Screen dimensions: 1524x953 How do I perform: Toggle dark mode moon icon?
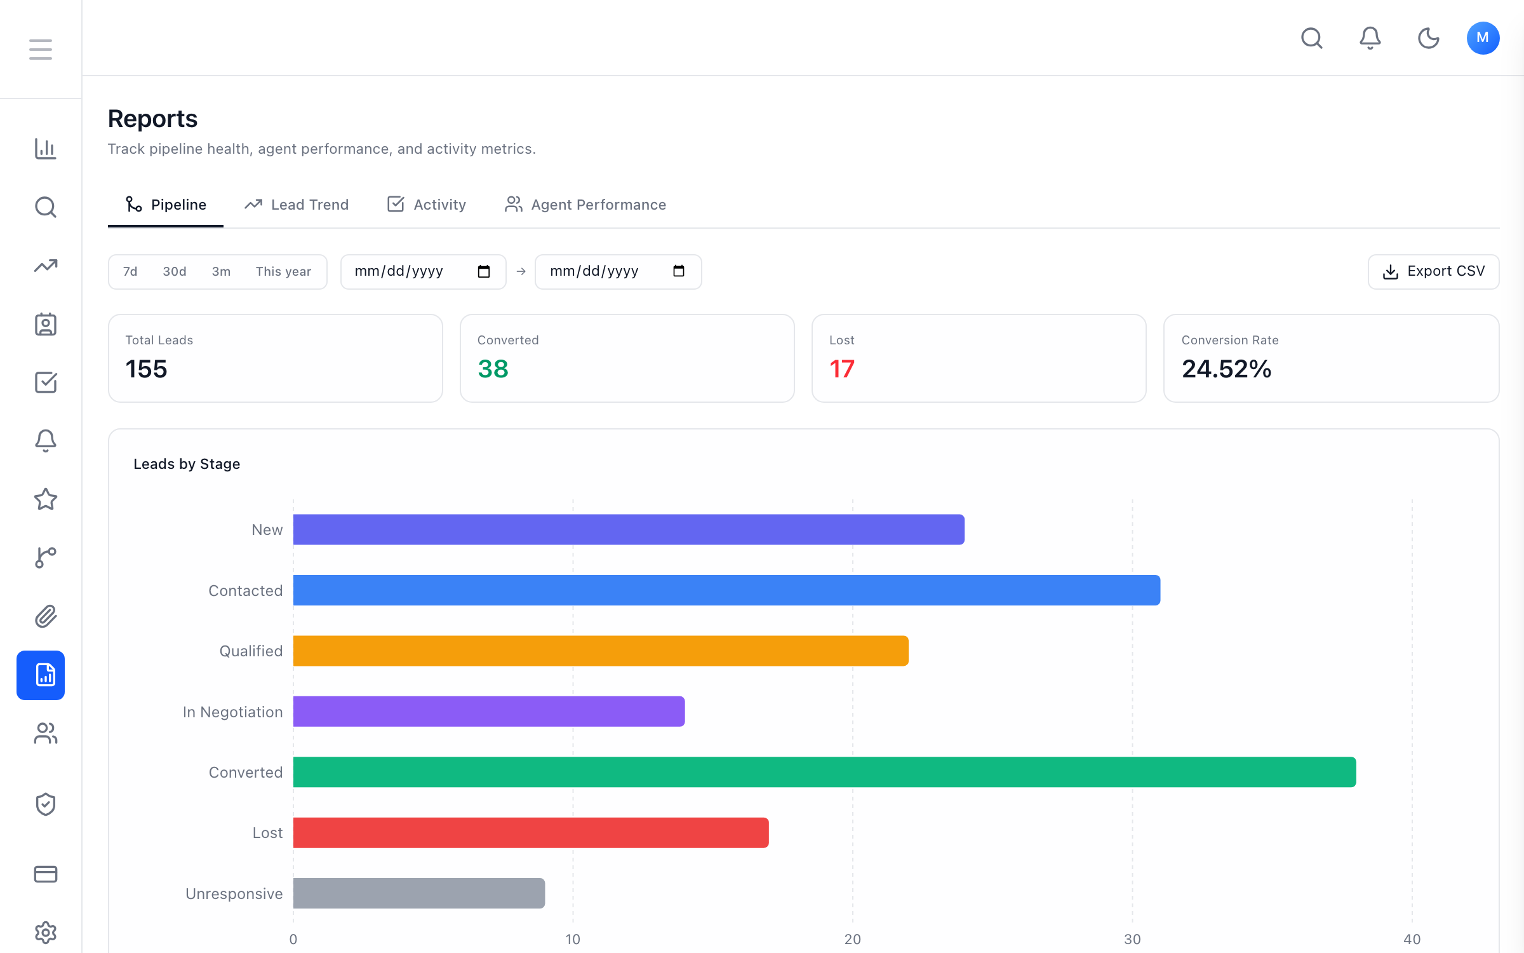coord(1429,38)
